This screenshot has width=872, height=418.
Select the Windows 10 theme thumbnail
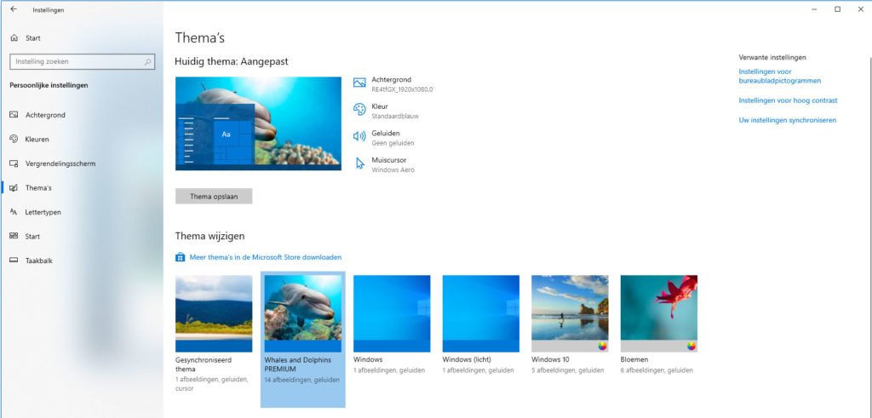570,313
